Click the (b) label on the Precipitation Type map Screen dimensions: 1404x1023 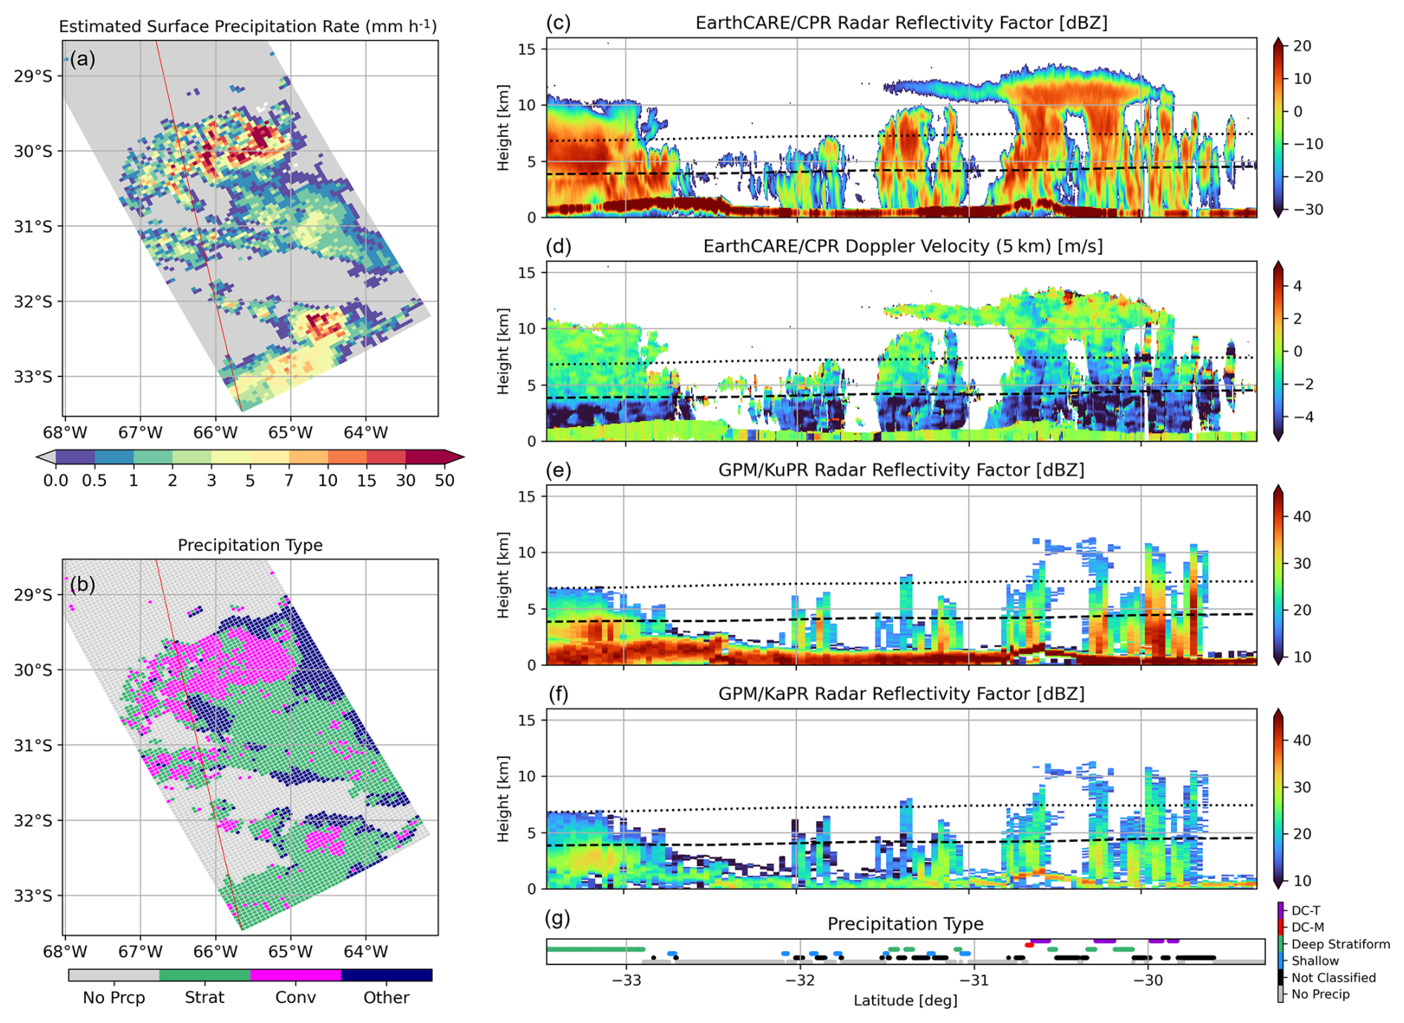[x=82, y=584]
